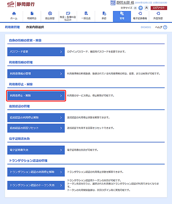Image resolution: width=172 pixels, height=204 pixels.
Task: Open the 振込振替 transfer icon
Action: pyautogui.click(x=50, y=13)
